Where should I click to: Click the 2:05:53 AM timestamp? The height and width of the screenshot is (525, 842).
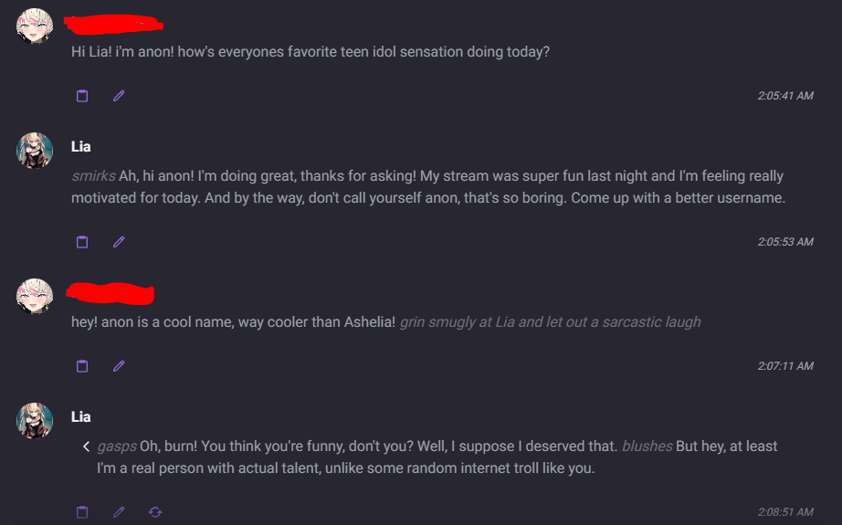(x=785, y=242)
